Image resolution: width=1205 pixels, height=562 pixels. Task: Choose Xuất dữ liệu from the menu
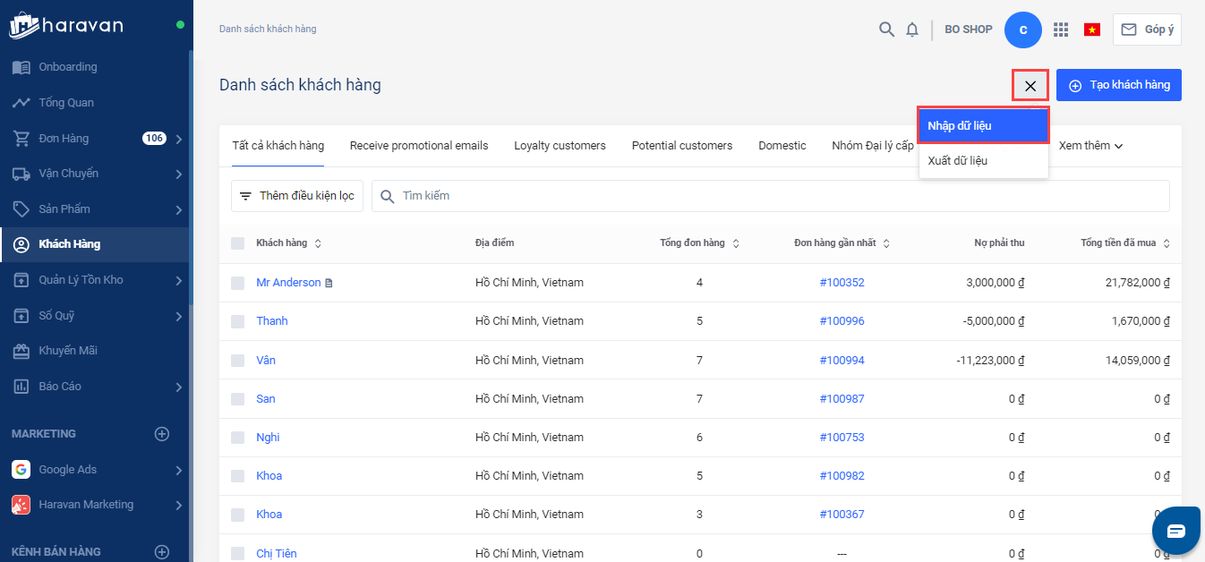958,161
